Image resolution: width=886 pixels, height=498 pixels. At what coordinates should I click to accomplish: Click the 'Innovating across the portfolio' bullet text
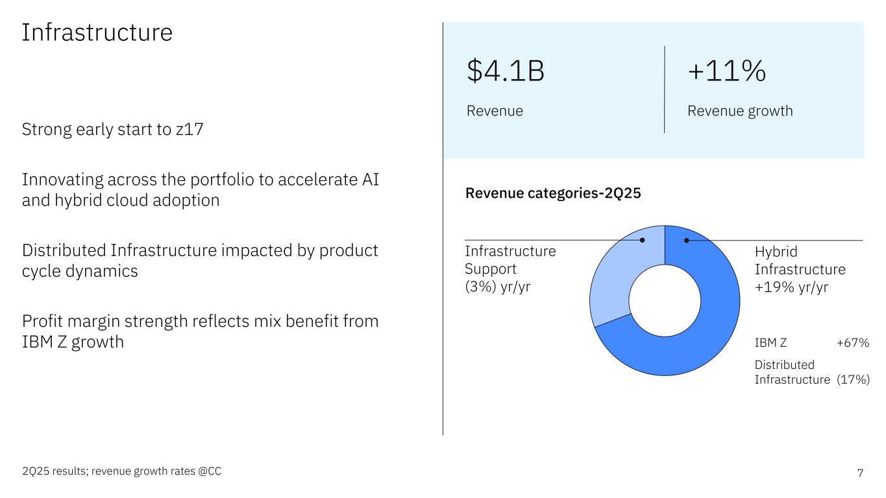[x=200, y=190]
